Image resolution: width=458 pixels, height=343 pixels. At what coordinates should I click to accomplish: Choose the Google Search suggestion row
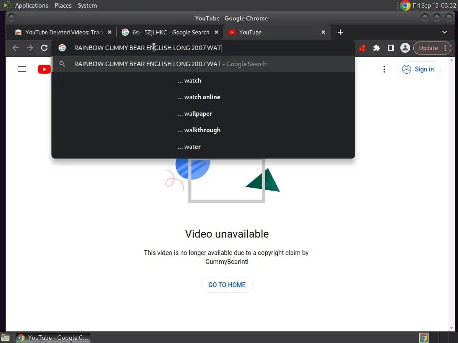[204, 64]
